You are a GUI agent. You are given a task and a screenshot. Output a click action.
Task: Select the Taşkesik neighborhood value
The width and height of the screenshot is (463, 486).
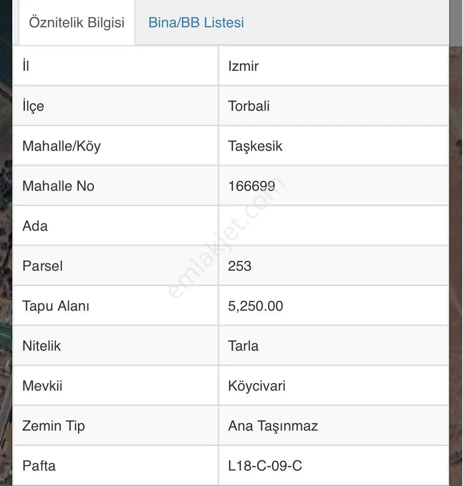pos(255,146)
